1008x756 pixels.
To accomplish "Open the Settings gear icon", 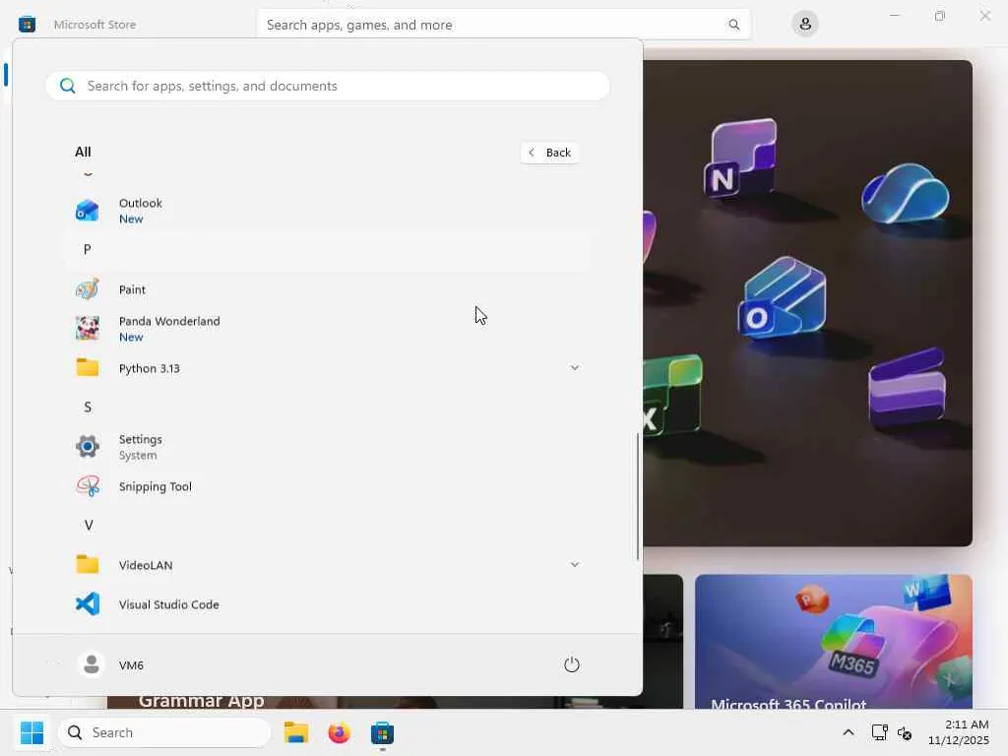I will [x=88, y=446].
